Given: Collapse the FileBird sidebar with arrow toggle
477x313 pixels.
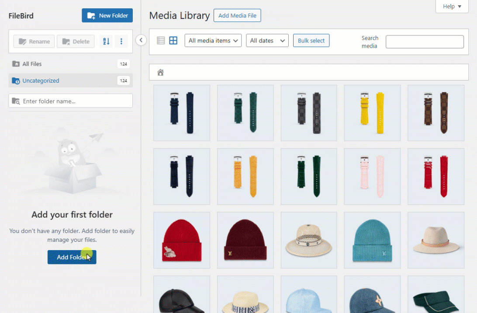Looking at the screenshot, I should (x=141, y=40).
